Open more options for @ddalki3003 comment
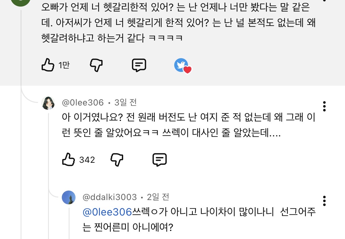This screenshot has height=239, width=345. point(324,201)
